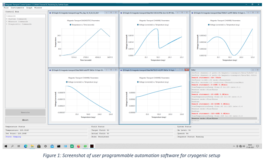This screenshot has height=161, width=268.
Task: Minimize the Editor sub-window
Action: 253,70
